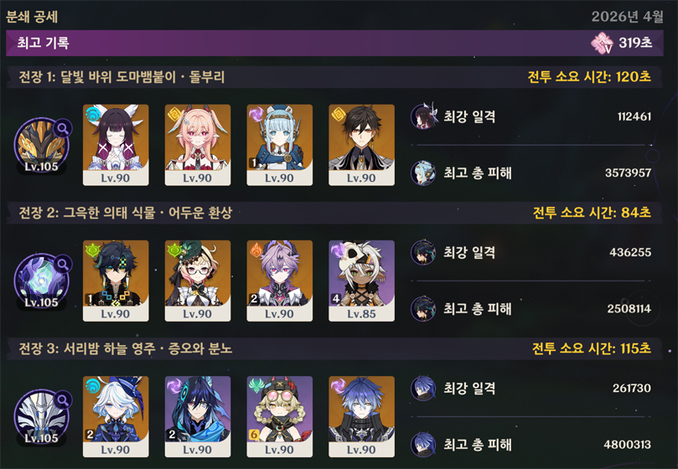Select the goggles character card with constellation 6
Screen dimensions: 678x469
pyautogui.click(x=280, y=417)
